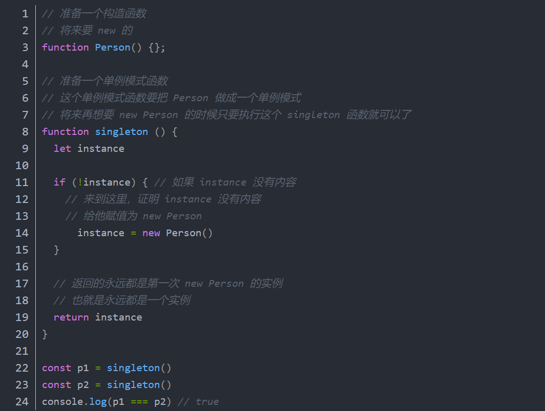Click line number 24 in the gutter
The width and height of the screenshot is (545, 411).
22,402
